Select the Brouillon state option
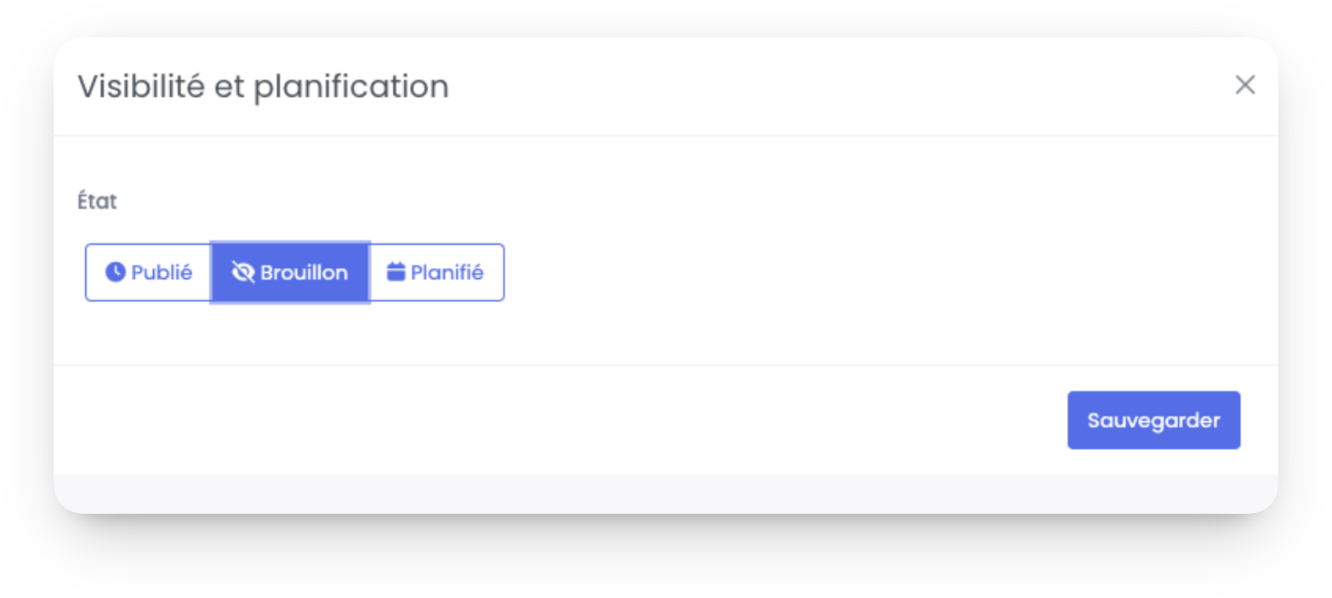This screenshot has height=598, width=1332. (x=290, y=272)
